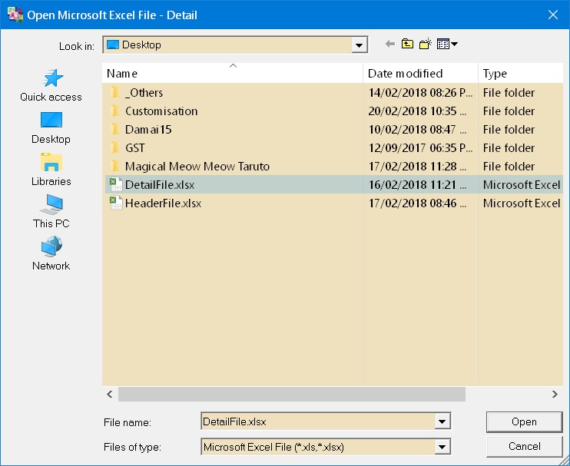
Task: Sort files by the Name column header
Action: [x=230, y=74]
